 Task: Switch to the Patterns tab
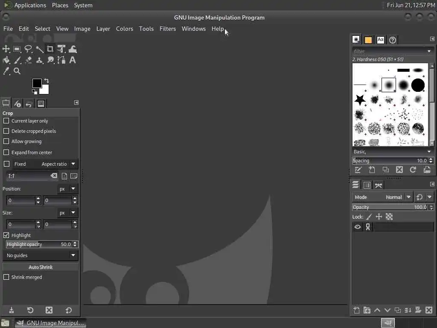point(368,40)
